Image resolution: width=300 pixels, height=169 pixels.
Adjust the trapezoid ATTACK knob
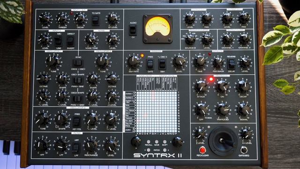click(201, 87)
